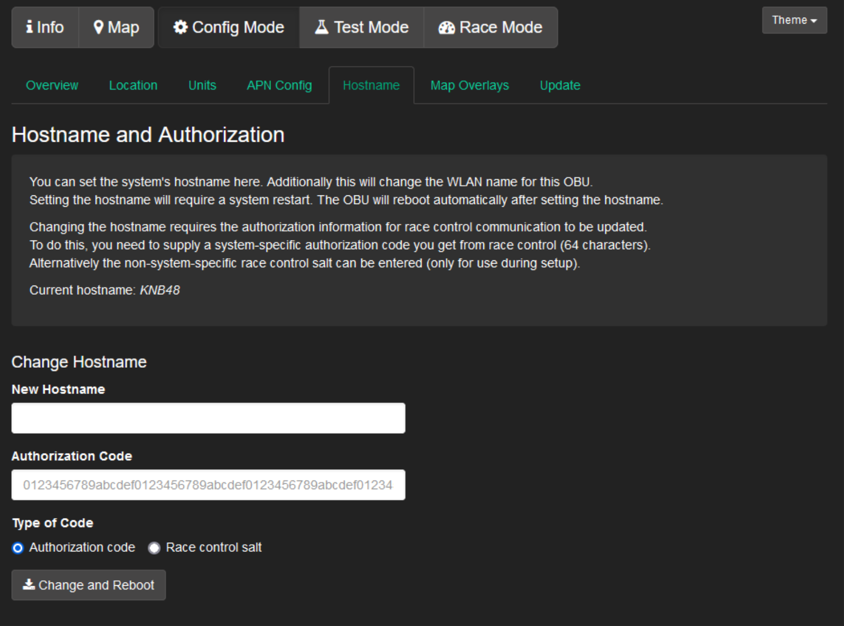
Task: Enter Race Mode dashboard icon
Action: [x=446, y=28]
